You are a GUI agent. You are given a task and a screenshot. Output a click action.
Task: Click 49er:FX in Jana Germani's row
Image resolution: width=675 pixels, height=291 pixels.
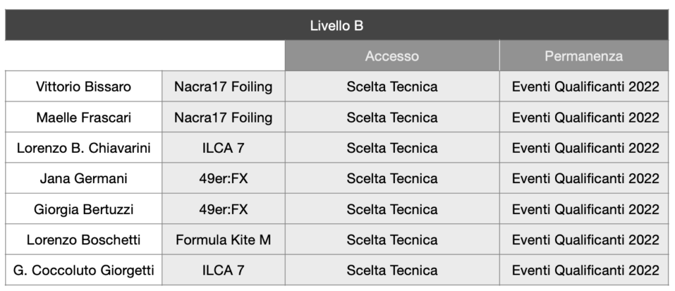(223, 178)
